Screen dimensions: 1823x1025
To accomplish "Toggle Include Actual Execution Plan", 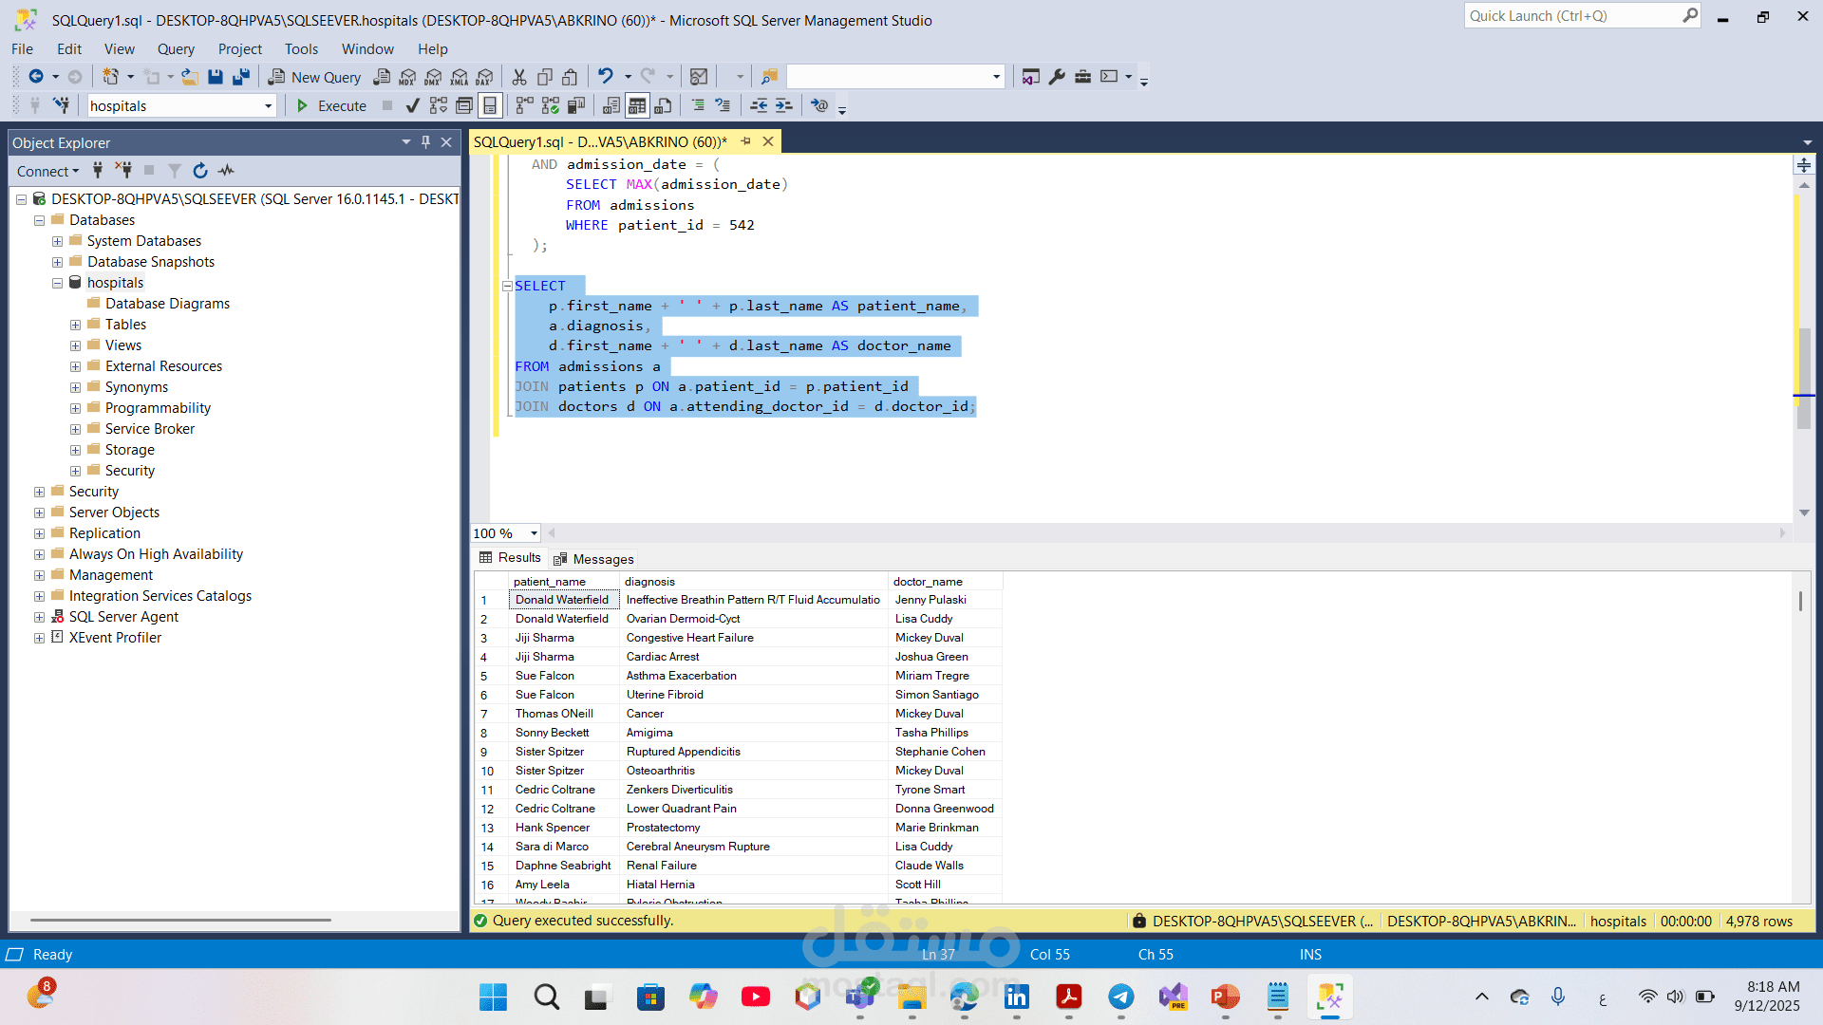I will point(525,105).
